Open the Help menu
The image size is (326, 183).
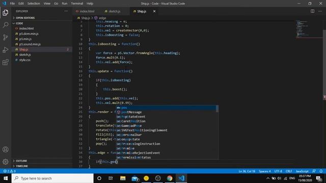pos(90,4)
